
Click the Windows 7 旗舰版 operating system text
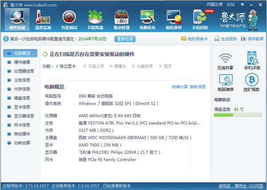(118, 104)
